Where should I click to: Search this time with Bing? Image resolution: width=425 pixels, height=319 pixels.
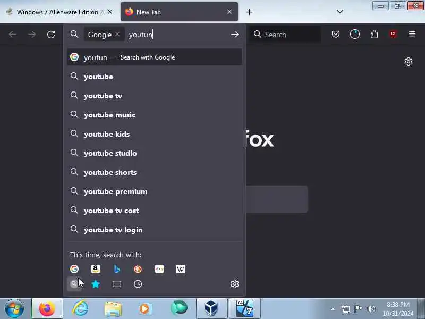click(x=117, y=269)
